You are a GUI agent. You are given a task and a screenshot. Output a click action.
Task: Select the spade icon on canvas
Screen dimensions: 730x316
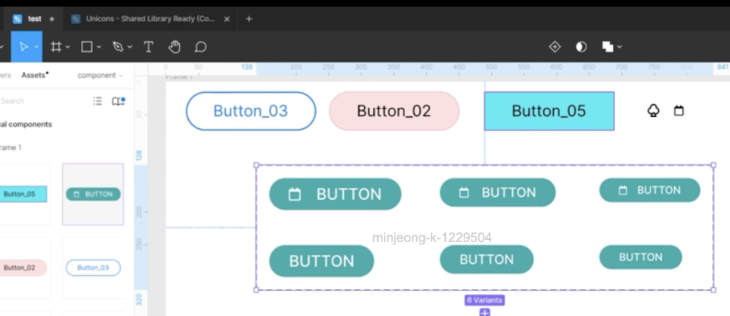tap(654, 111)
